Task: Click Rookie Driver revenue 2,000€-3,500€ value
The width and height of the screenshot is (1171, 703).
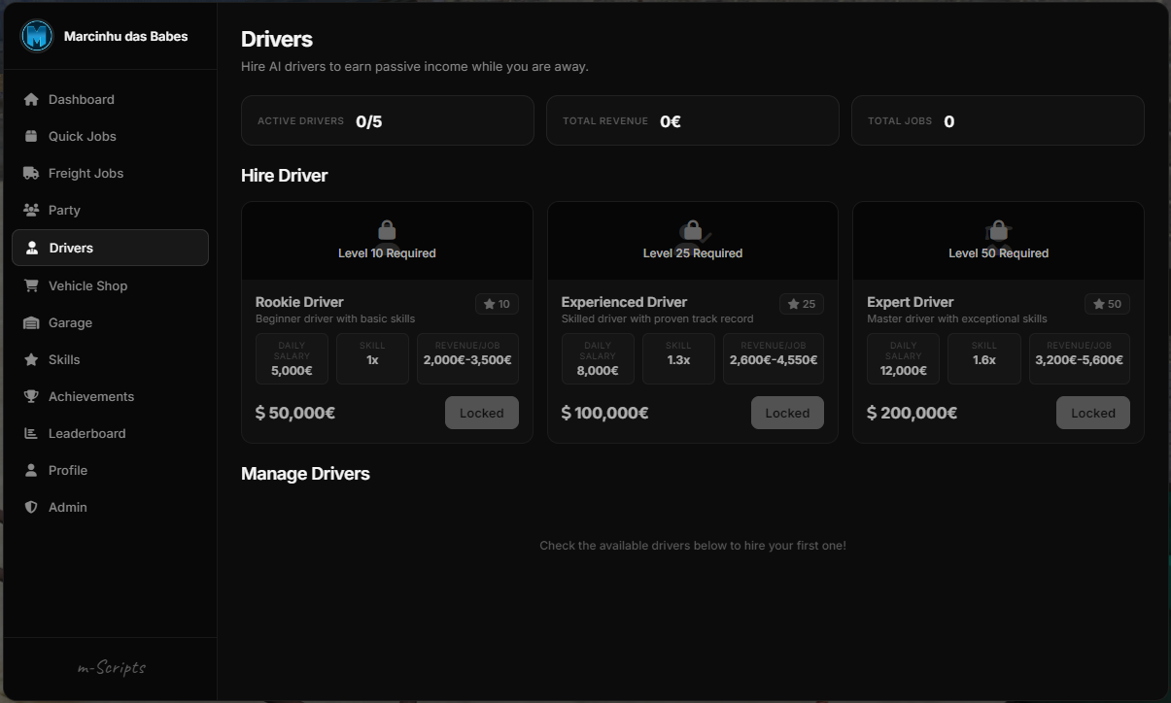Action: coord(467,360)
